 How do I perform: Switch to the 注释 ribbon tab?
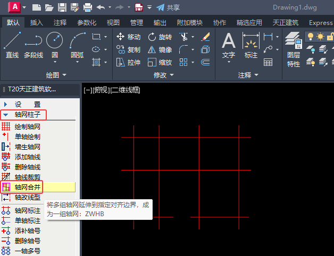(60, 22)
